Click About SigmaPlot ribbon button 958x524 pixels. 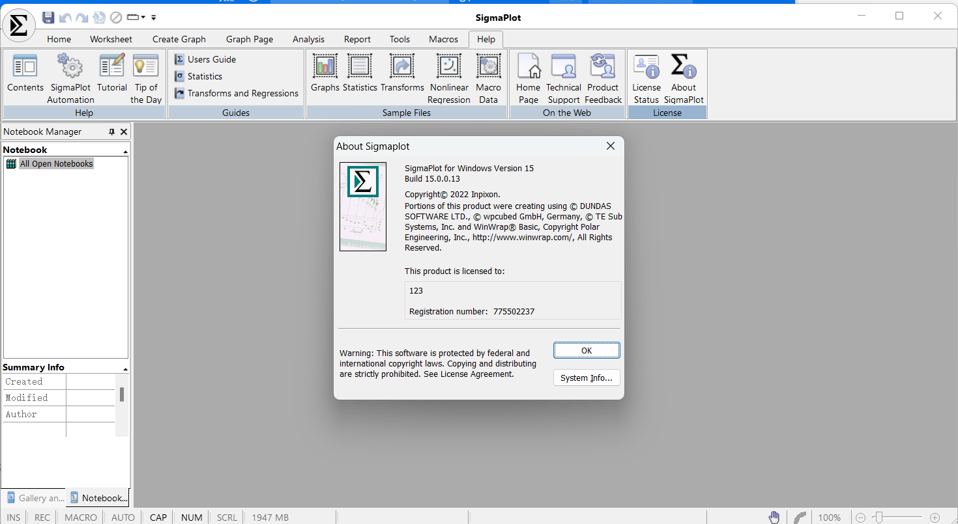684,79
